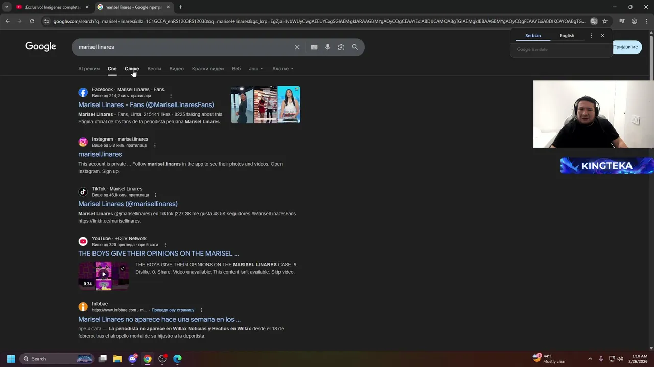
Task: Open File Explorer from the taskbar
Action: tap(118, 359)
